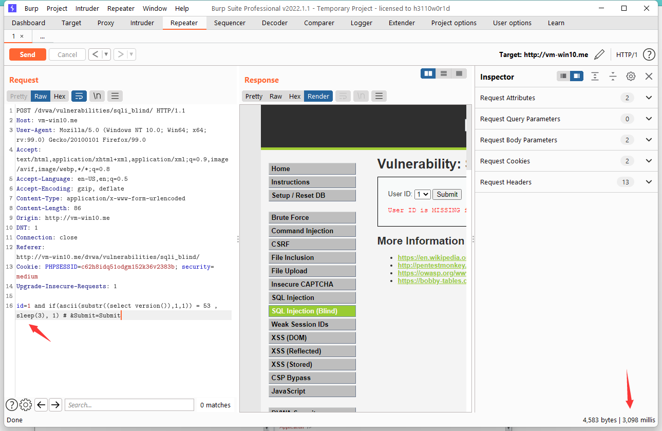Switch to the Logger tab
This screenshot has height=431, width=662.
(362, 23)
